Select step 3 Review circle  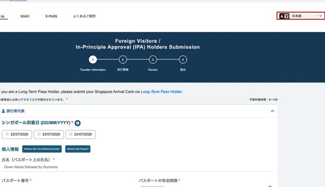coord(153,60)
